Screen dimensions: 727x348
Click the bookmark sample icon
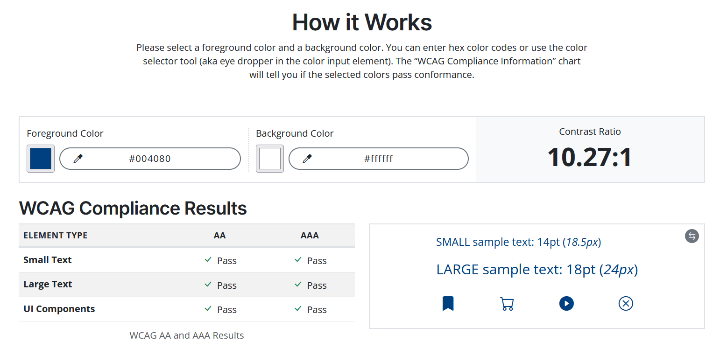click(x=448, y=304)
